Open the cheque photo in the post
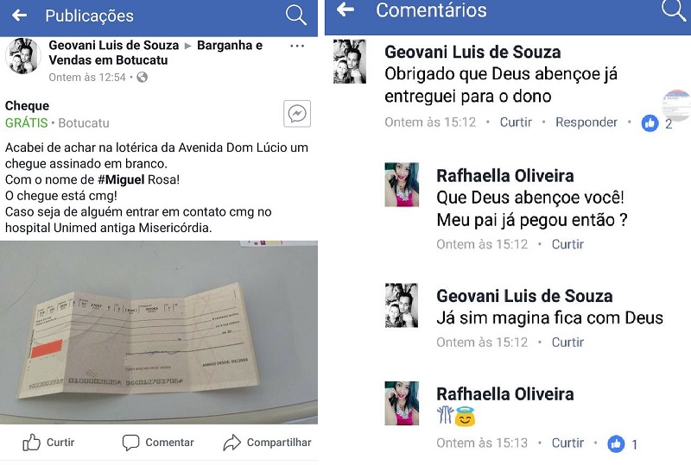Viewport: 691px width, 465px height. [x=159, y=332]
